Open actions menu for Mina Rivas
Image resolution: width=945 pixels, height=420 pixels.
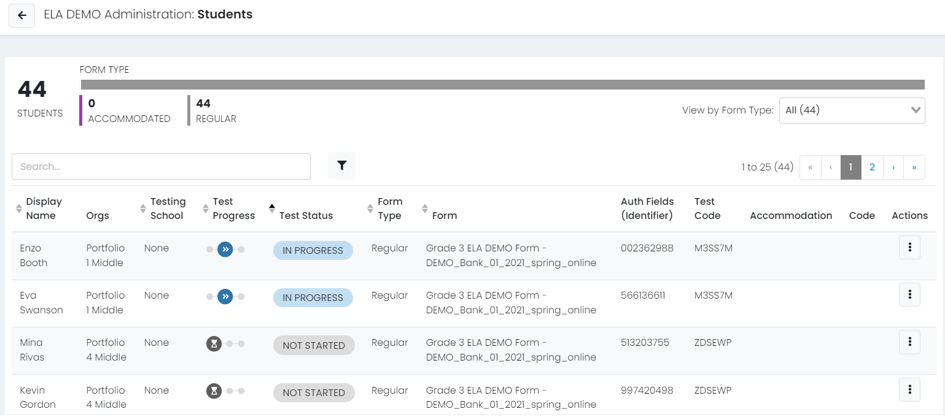click(x=909, y=342)
